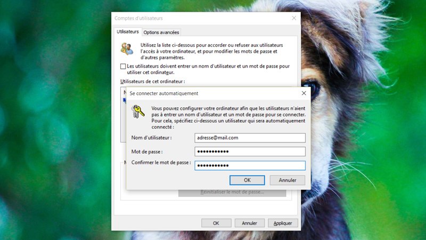Click Annuler in Se connecter automatiquement dialog
The height and width of the screenshot is (240, 426).
click(x=288, y=180)
